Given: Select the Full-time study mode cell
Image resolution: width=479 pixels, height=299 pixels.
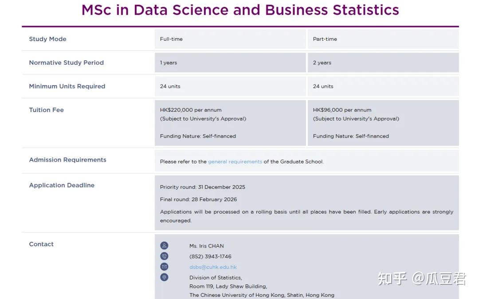Looking at the screenshot, I should tap(172, 39).
